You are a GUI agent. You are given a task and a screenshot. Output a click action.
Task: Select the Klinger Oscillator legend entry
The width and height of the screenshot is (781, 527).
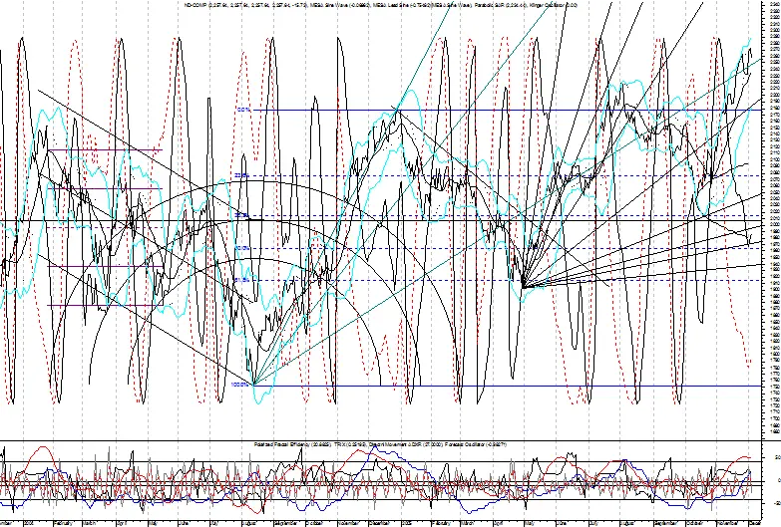[554, 5]
